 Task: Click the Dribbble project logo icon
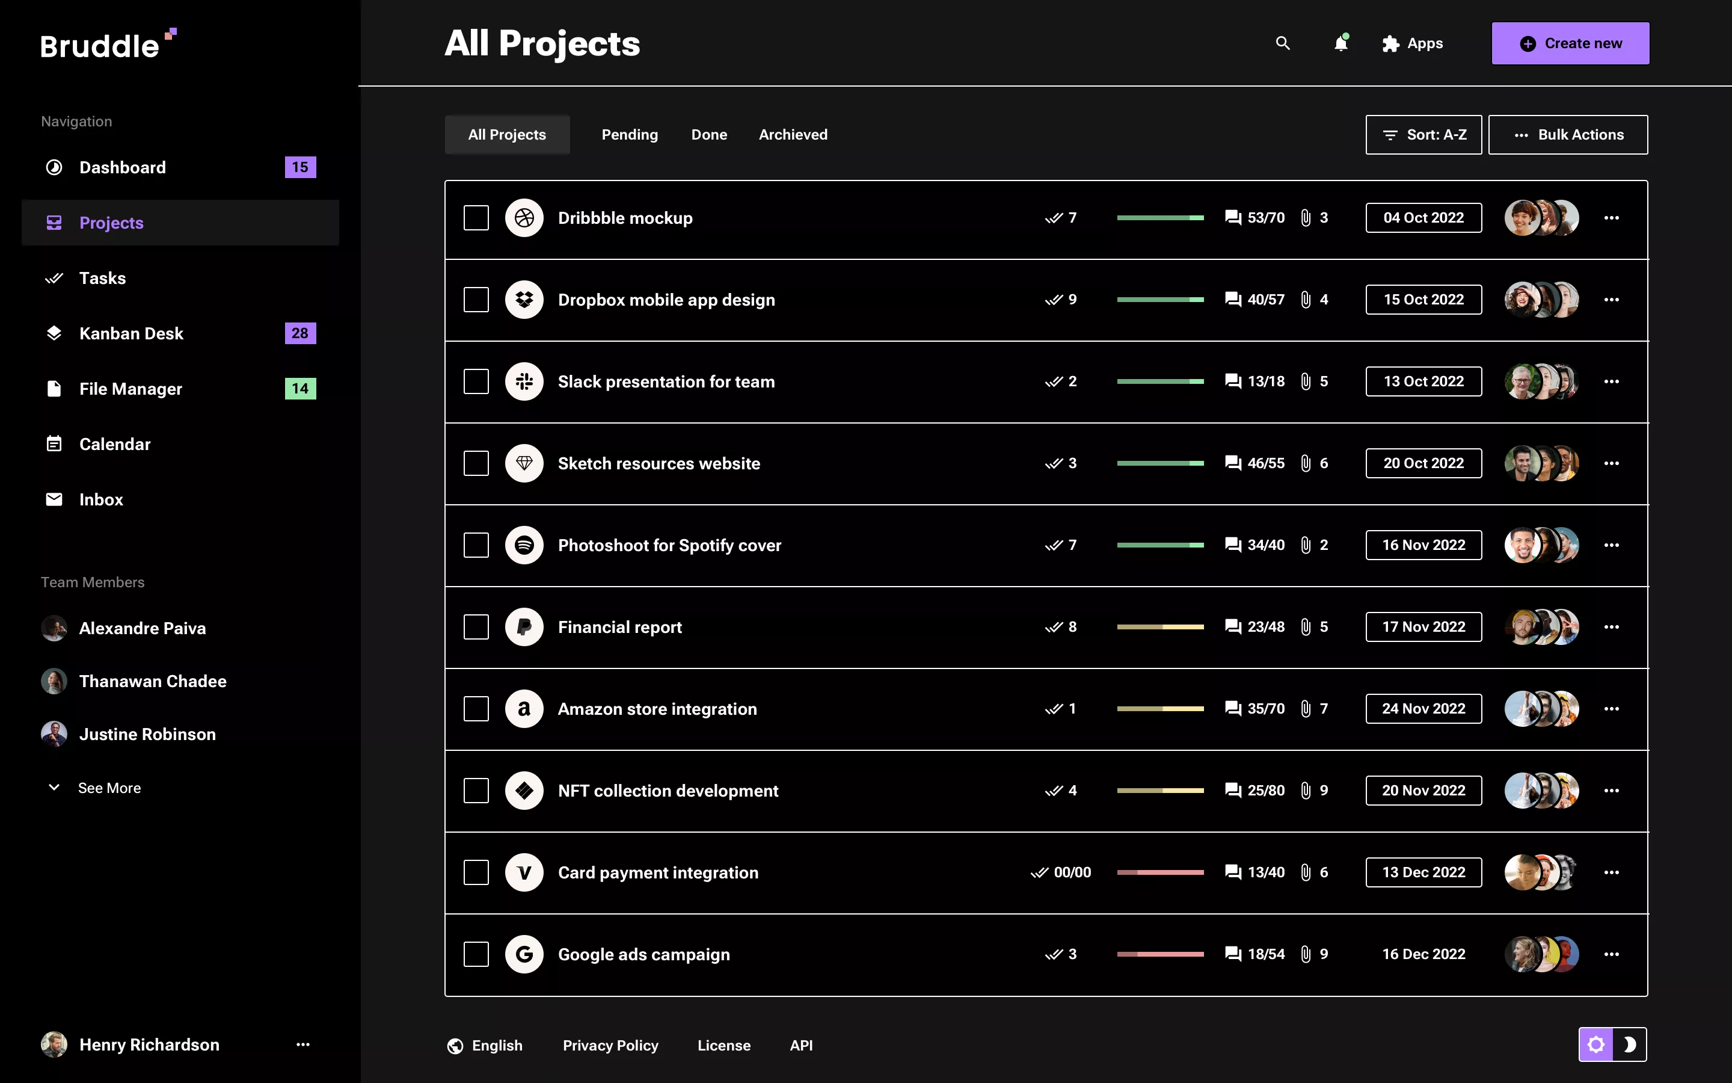524,218
